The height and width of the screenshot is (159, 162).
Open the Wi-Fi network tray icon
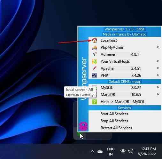[123, 151]
